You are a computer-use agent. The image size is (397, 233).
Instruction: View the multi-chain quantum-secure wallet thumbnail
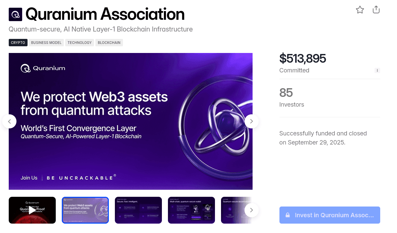(x=191, y=210)
